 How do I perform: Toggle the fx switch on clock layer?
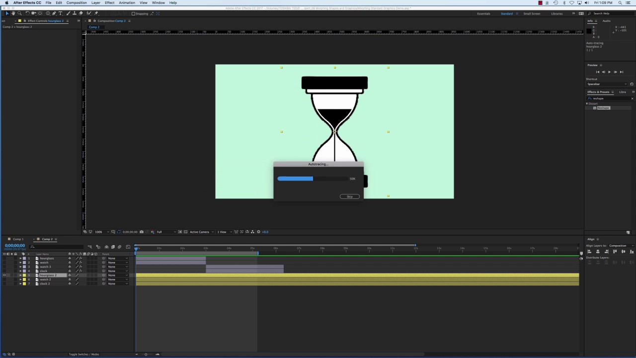tap(80, 271)
